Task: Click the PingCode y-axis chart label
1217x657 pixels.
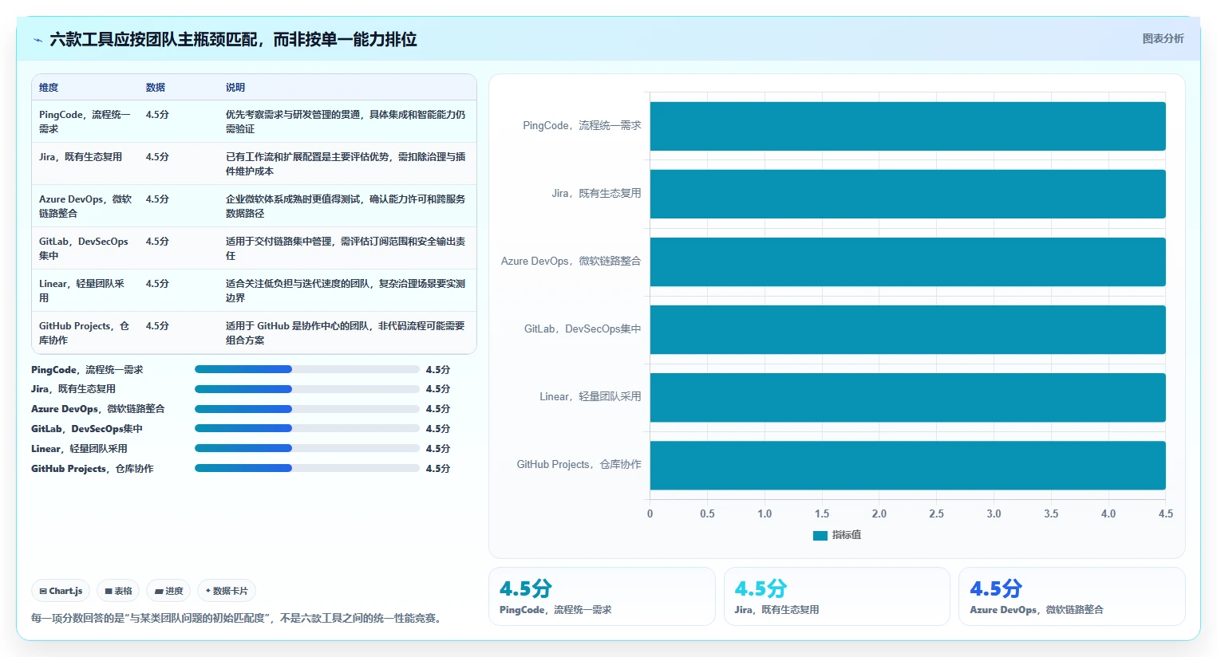Action: click(x=582, y=126)
